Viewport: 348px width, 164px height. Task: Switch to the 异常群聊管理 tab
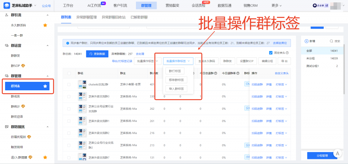[87, 17]
